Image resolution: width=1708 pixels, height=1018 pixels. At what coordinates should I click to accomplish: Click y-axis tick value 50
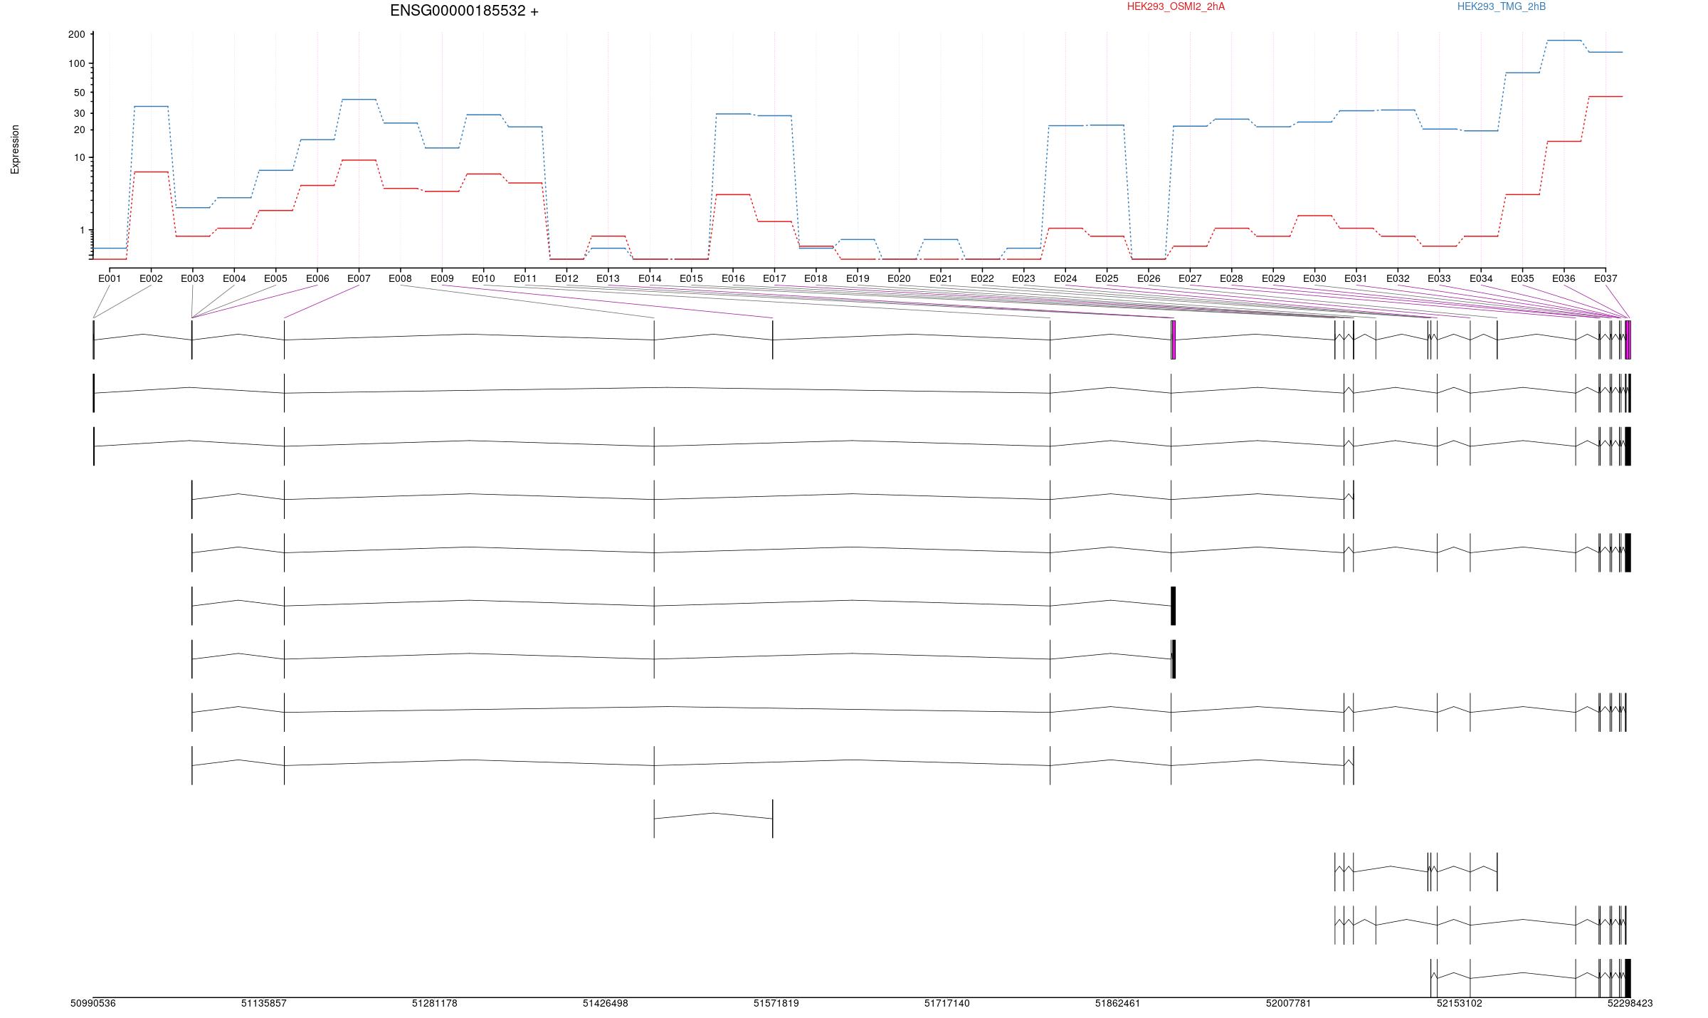pos(79,93)
